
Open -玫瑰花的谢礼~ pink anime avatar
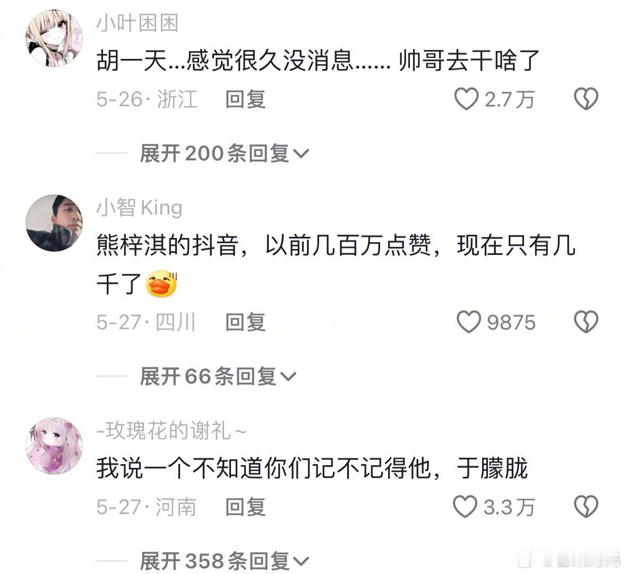click(x=54, y=446)
